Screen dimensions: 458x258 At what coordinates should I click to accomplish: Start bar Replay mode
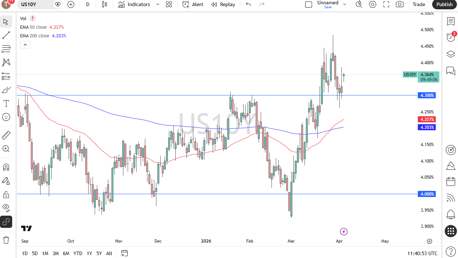click(x=223, y=4)
